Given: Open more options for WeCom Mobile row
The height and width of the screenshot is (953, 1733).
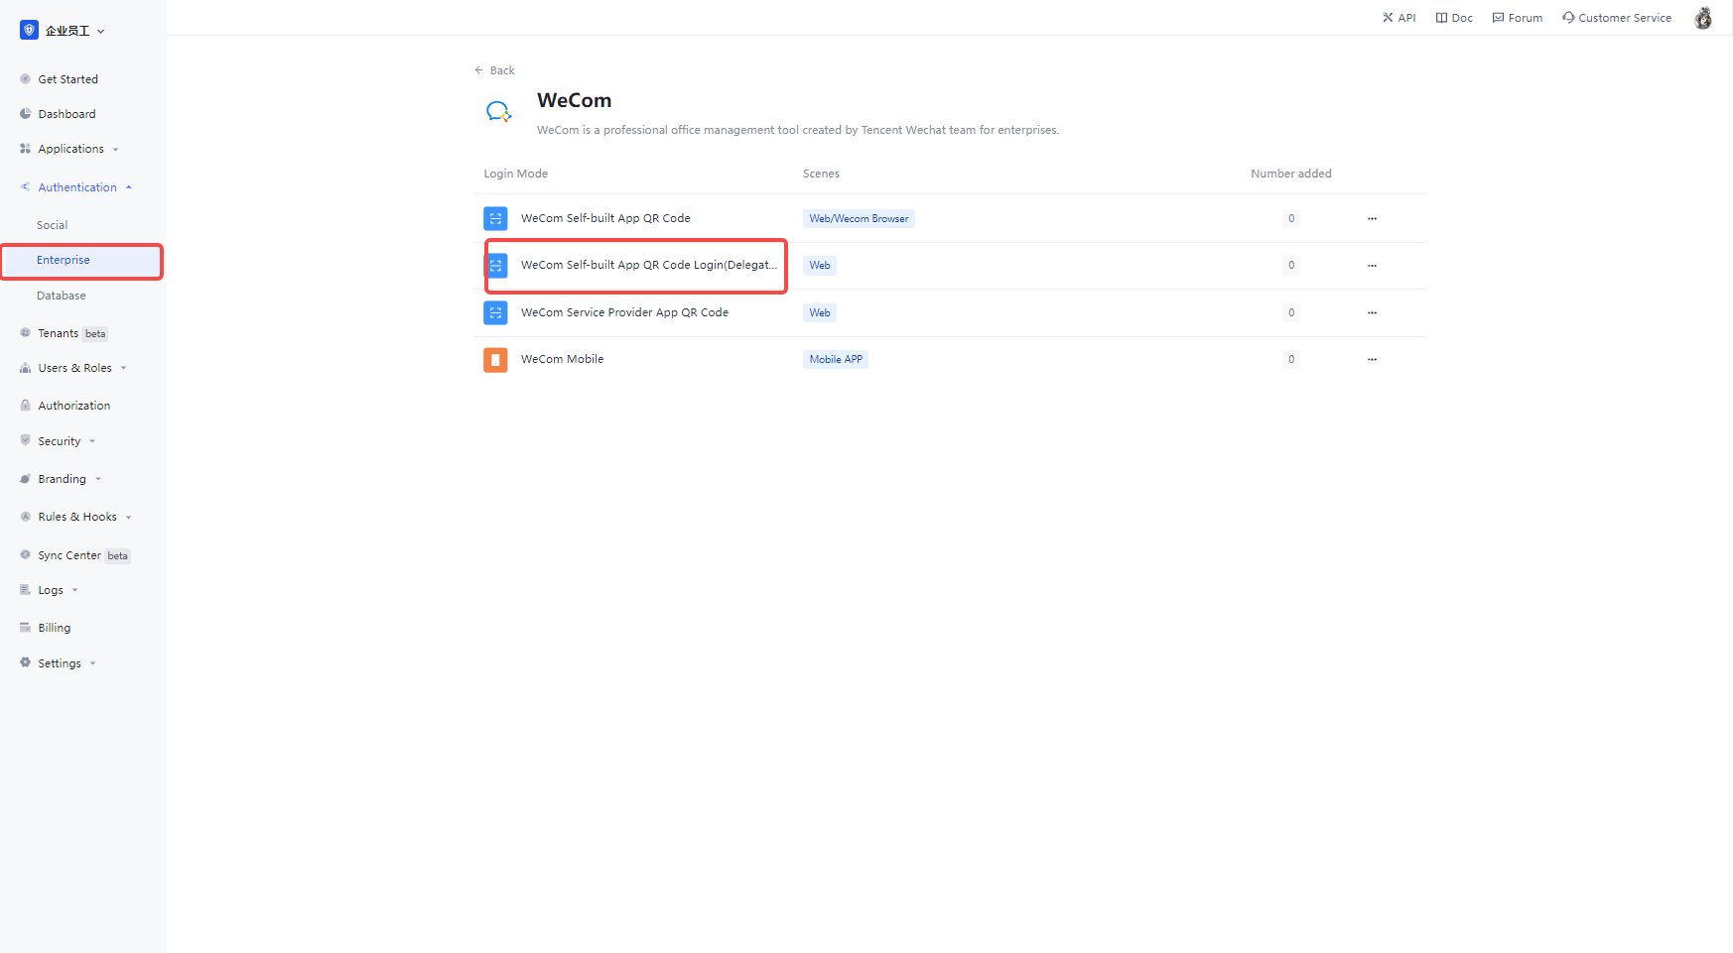Looking at the screenshot, I should [x=1372, y=360].
